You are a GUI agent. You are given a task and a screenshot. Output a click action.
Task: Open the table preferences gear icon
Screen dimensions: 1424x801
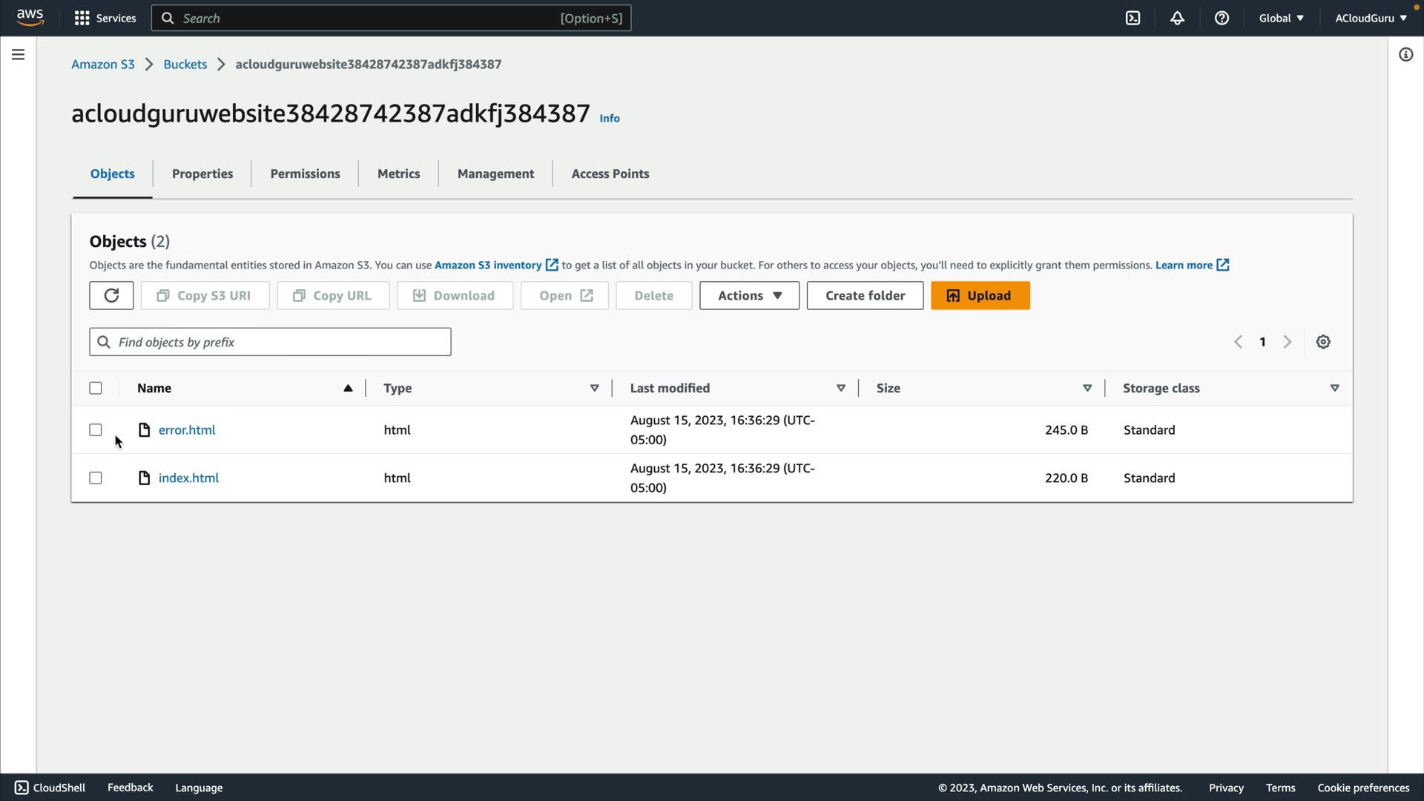(1323, 342)
